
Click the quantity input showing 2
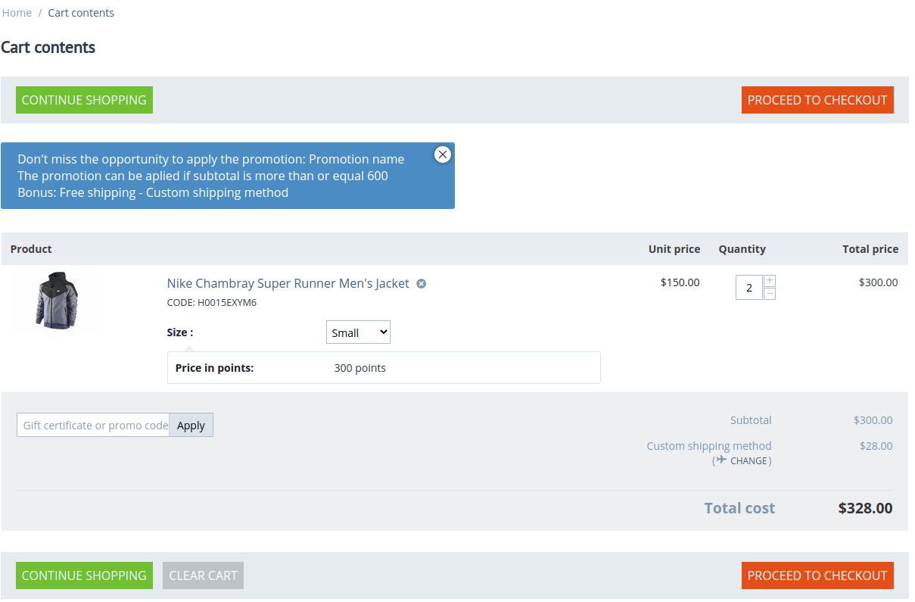(749, 288)
